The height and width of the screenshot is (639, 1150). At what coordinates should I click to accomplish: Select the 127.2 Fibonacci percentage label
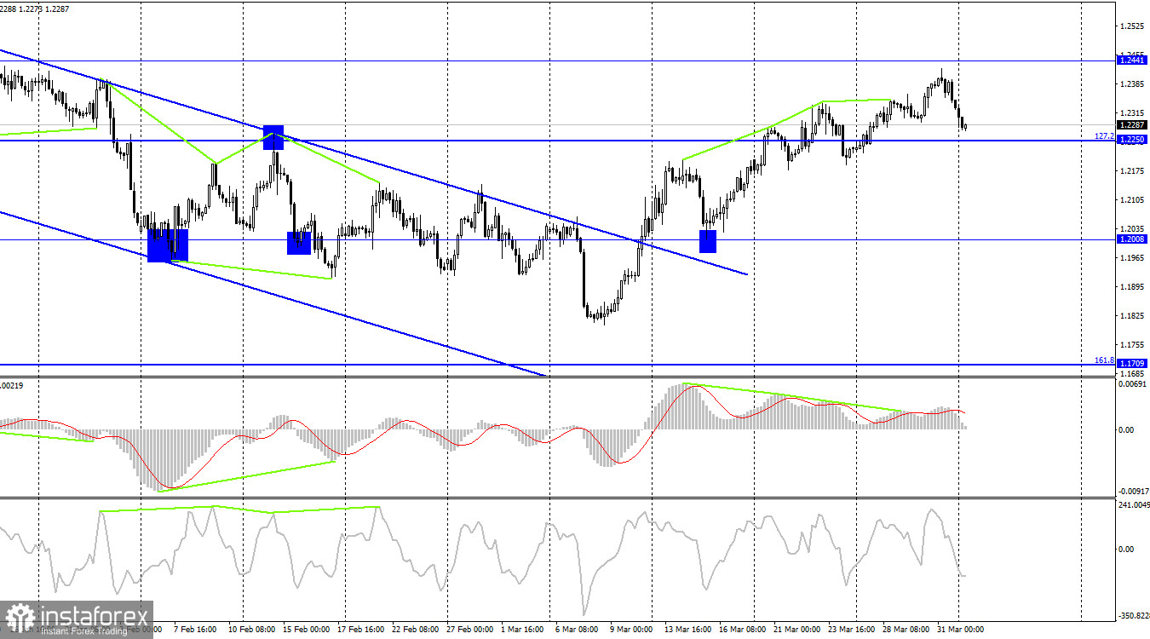[1104, 135]
